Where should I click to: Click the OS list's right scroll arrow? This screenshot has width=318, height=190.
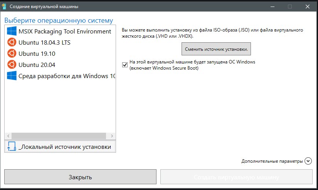112,136
